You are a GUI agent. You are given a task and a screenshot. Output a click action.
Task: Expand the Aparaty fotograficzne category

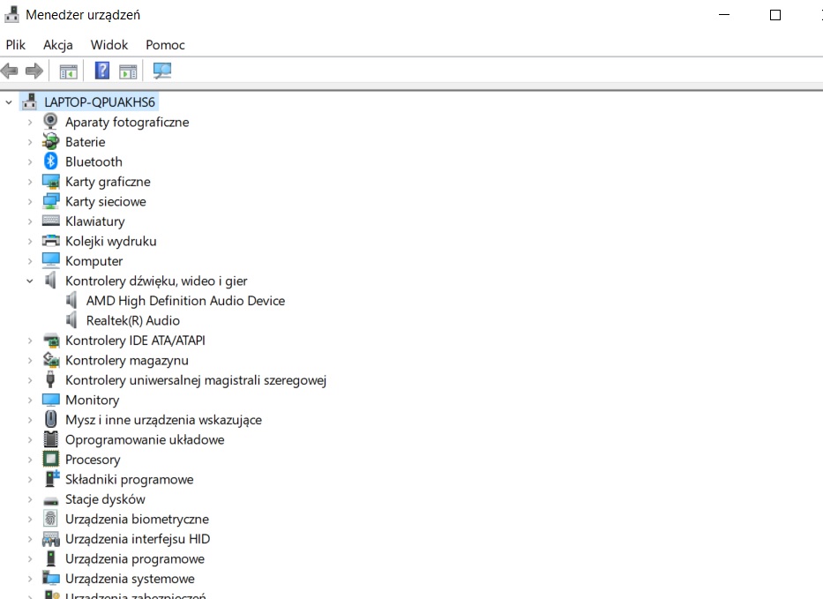pyautogui.click(x=30, y=122)
